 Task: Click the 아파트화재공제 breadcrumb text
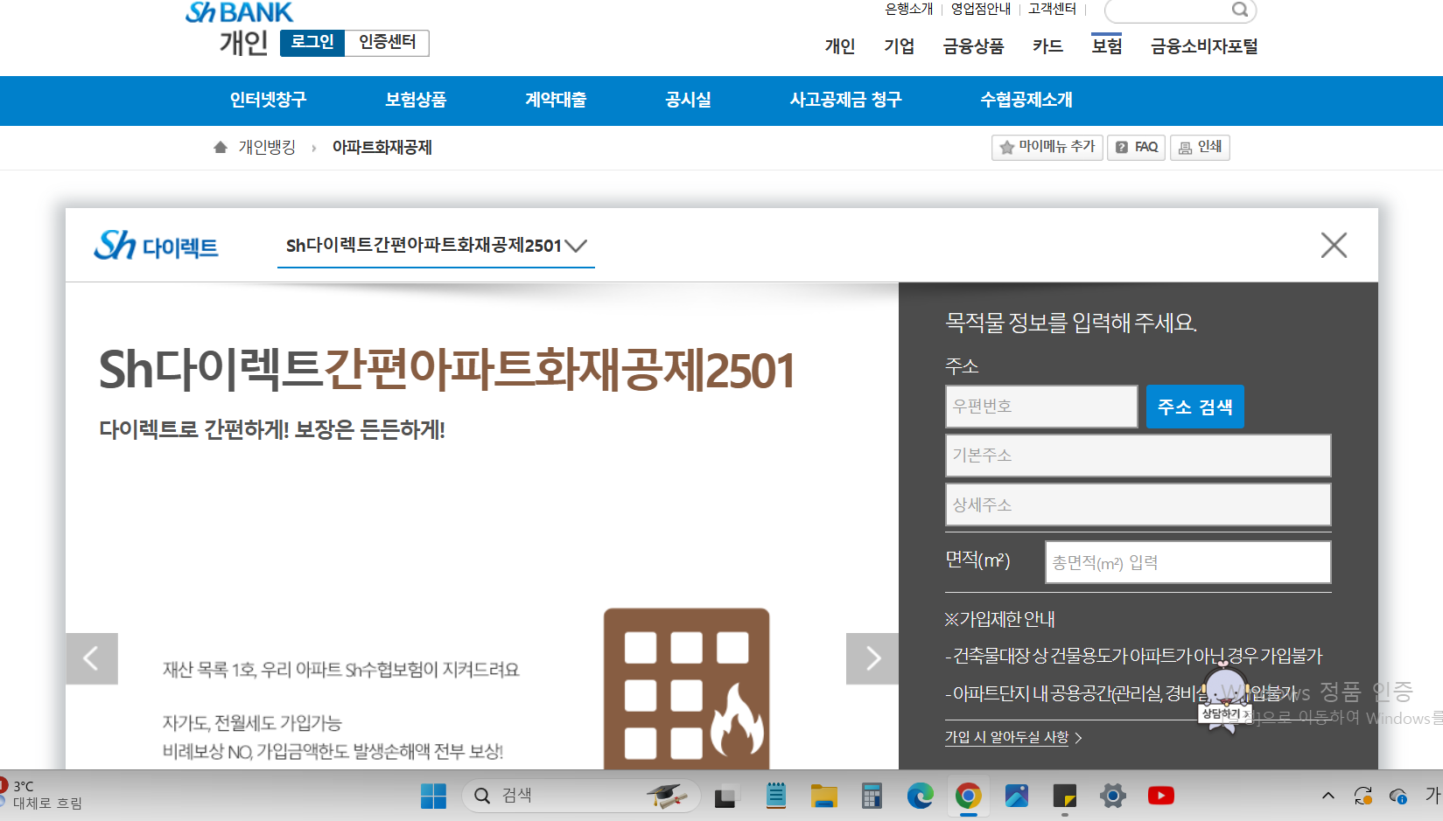382,148
